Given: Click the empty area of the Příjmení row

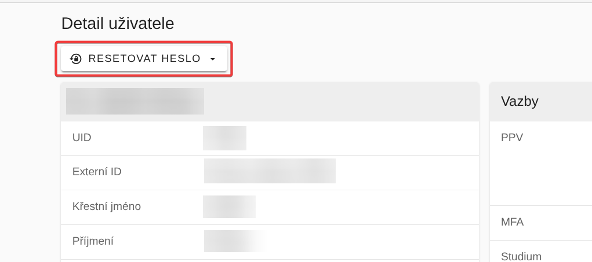Looking at the screenshot, I should coord(371,241).
